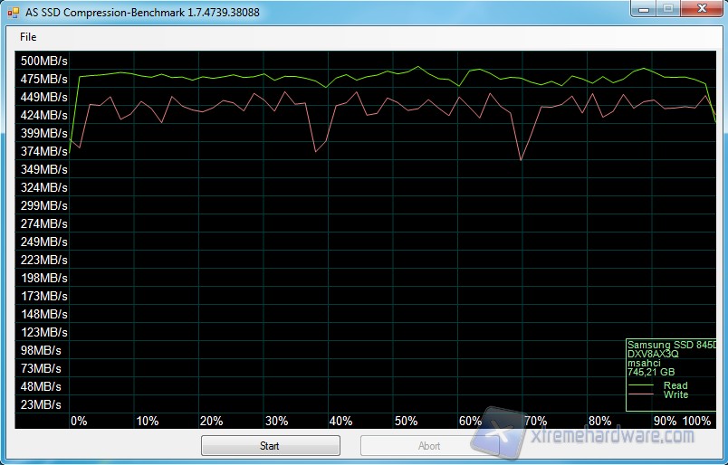Click the AS SSD app icon in title bar
The width and height of the screenshot is (728, 465).
(x=14, y=12)
